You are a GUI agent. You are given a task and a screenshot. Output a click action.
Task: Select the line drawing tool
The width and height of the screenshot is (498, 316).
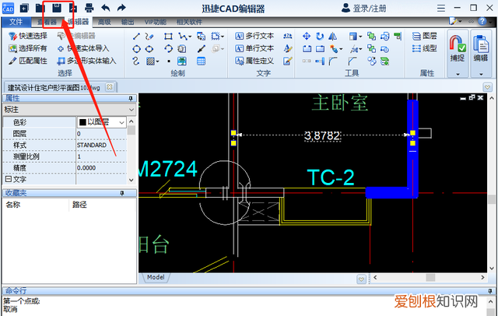(138, 36)
